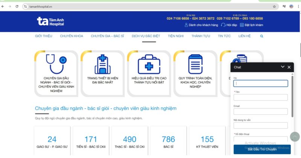Click the 171 Tiến sĩ - Bác sĩ CKII card
Viewport: 301px width, 158px height.
pos(91,141)
